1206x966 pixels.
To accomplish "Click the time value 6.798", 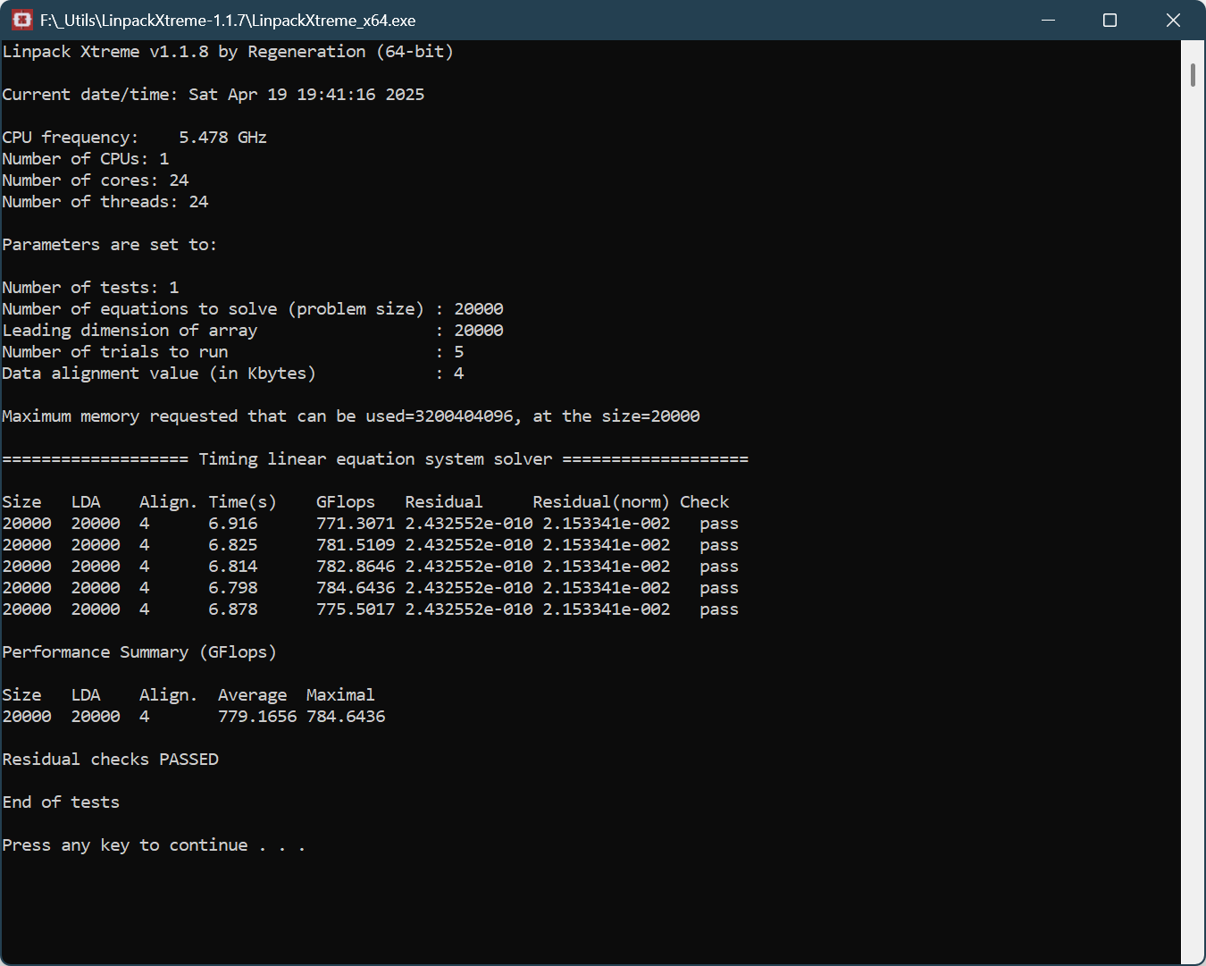I will [x=233, y=588].
